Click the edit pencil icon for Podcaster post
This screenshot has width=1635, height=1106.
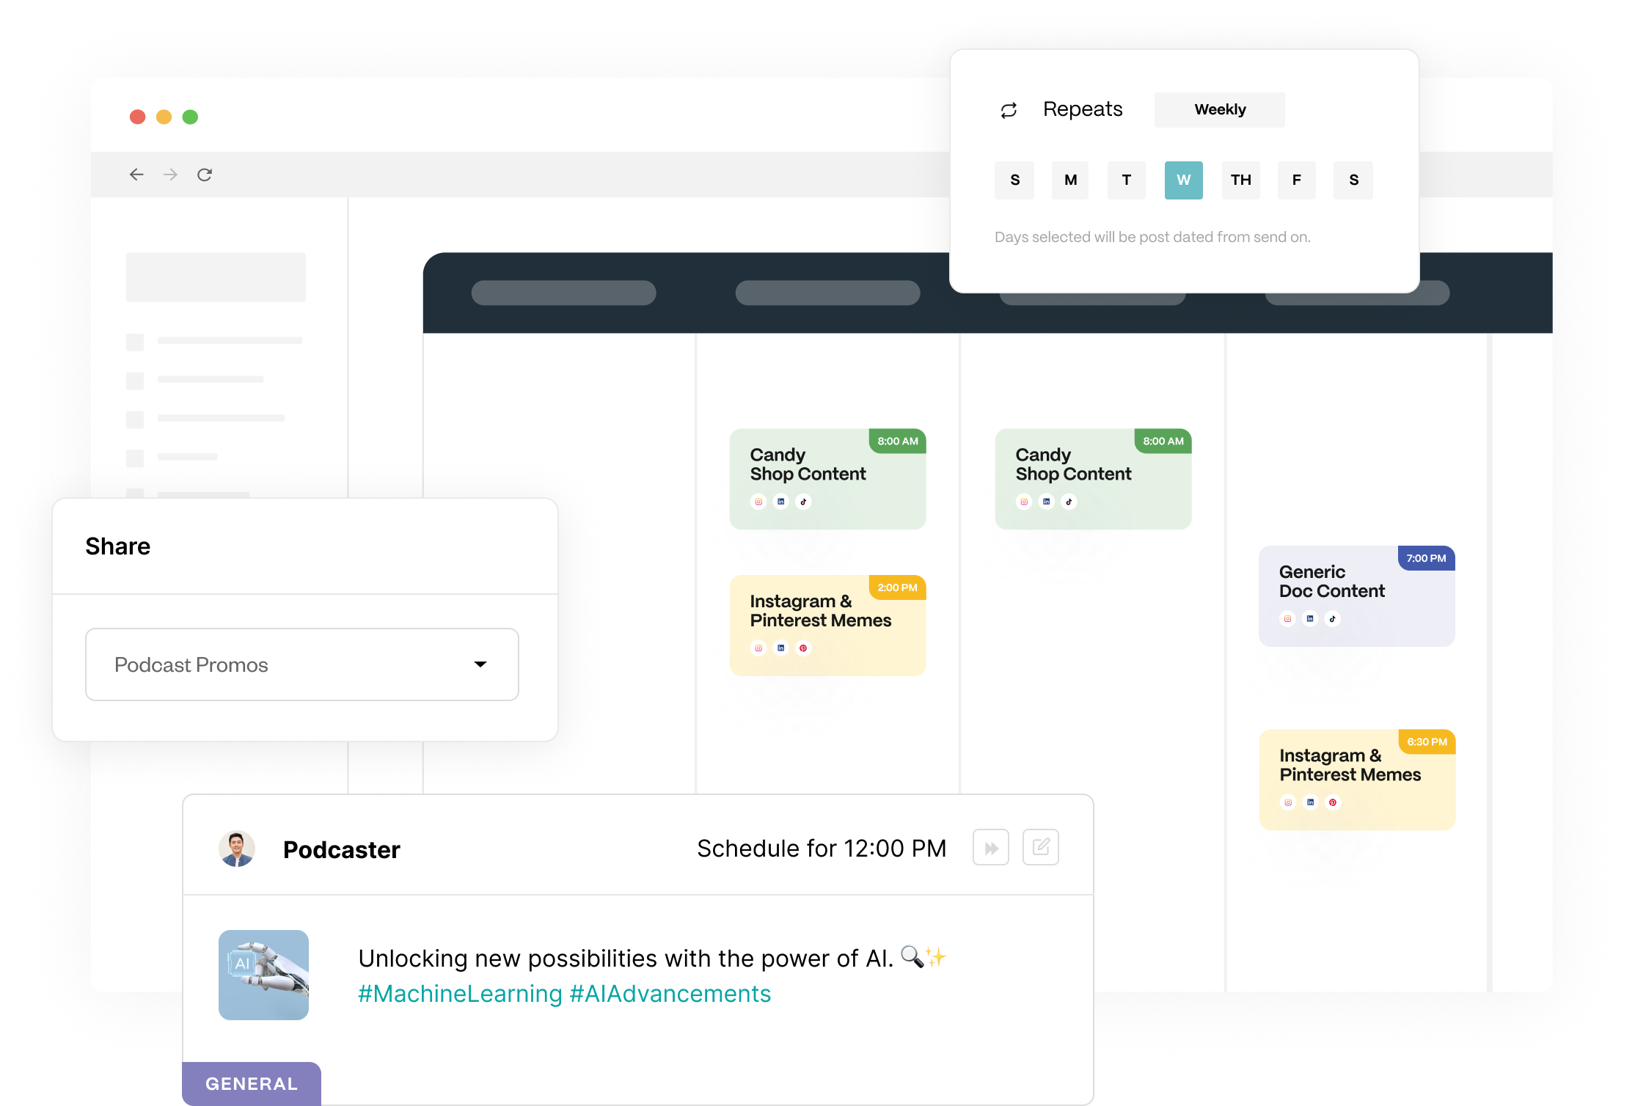[x=1040, y=848]
